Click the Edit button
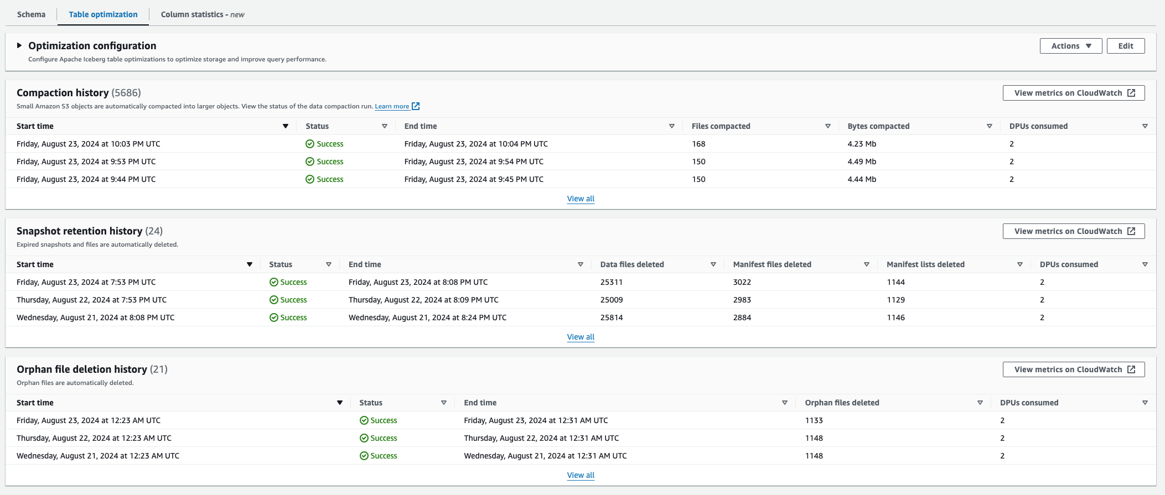This screenshot has width=1165, height=495. [x=1125, y=46]
